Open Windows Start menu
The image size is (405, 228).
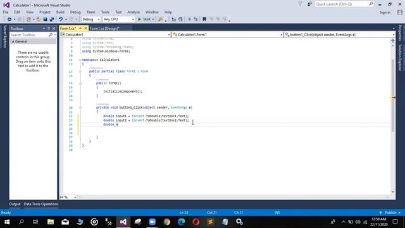7,222
